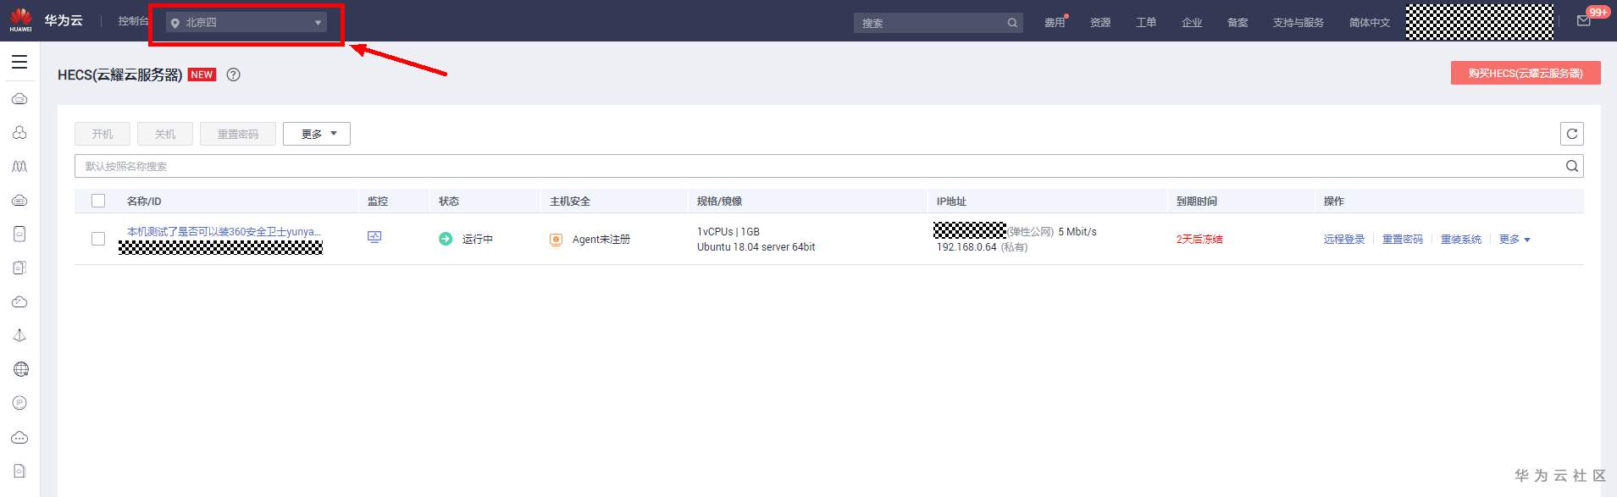Open the 简体中文 language selector
Screen dimensions: 1617x497
pos(1370,23)
